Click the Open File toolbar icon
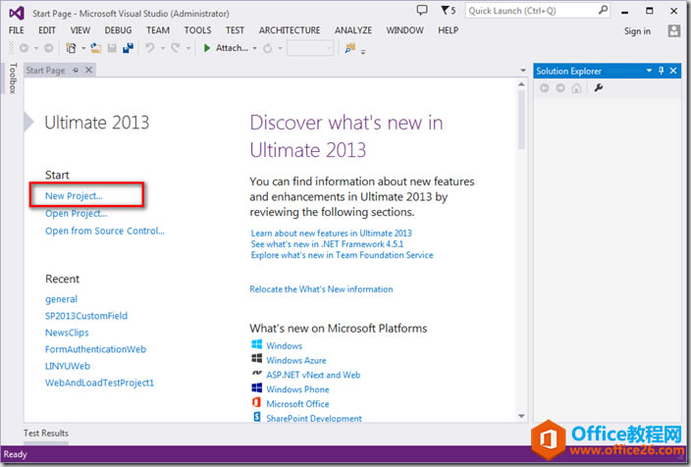The width and height of the screenshot is (691, 467). (x=95, y=48)
